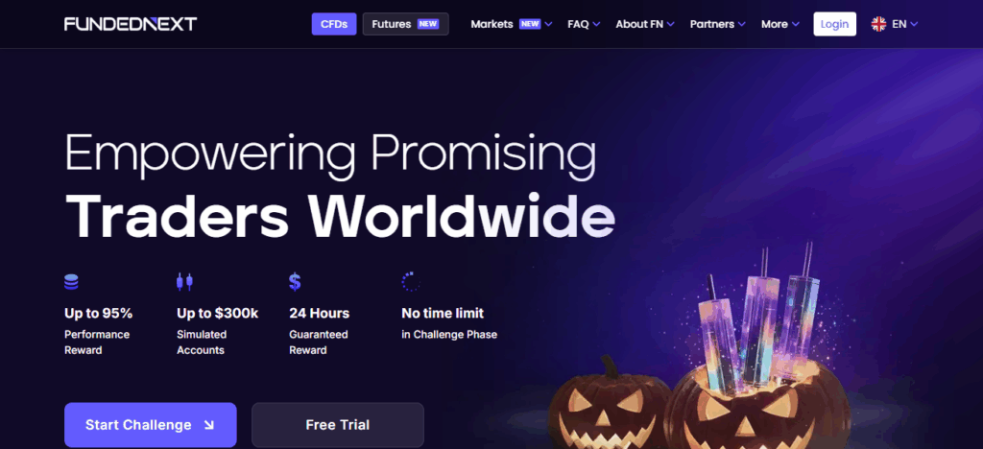Click the Free Trial button
The image size is (983, 449).
tap(338, 425)
